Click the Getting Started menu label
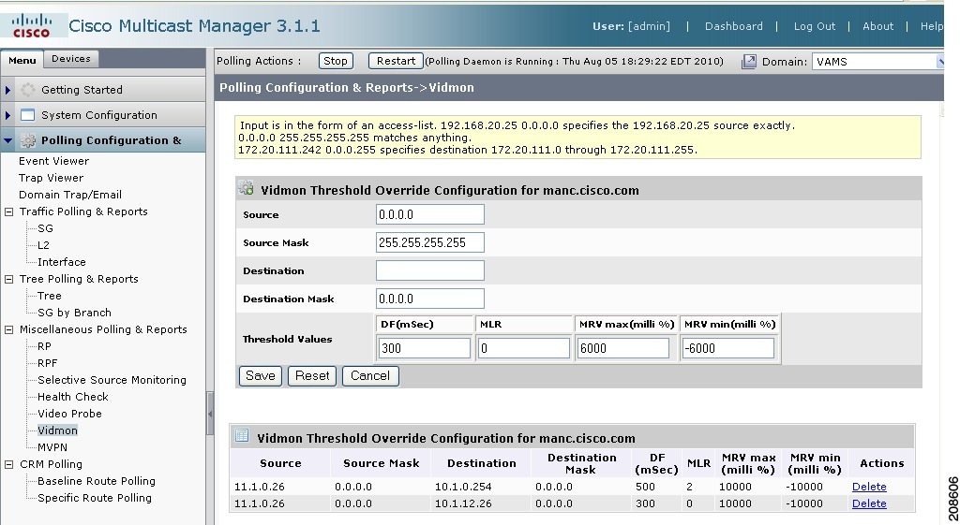 click(x=82, y=90)
